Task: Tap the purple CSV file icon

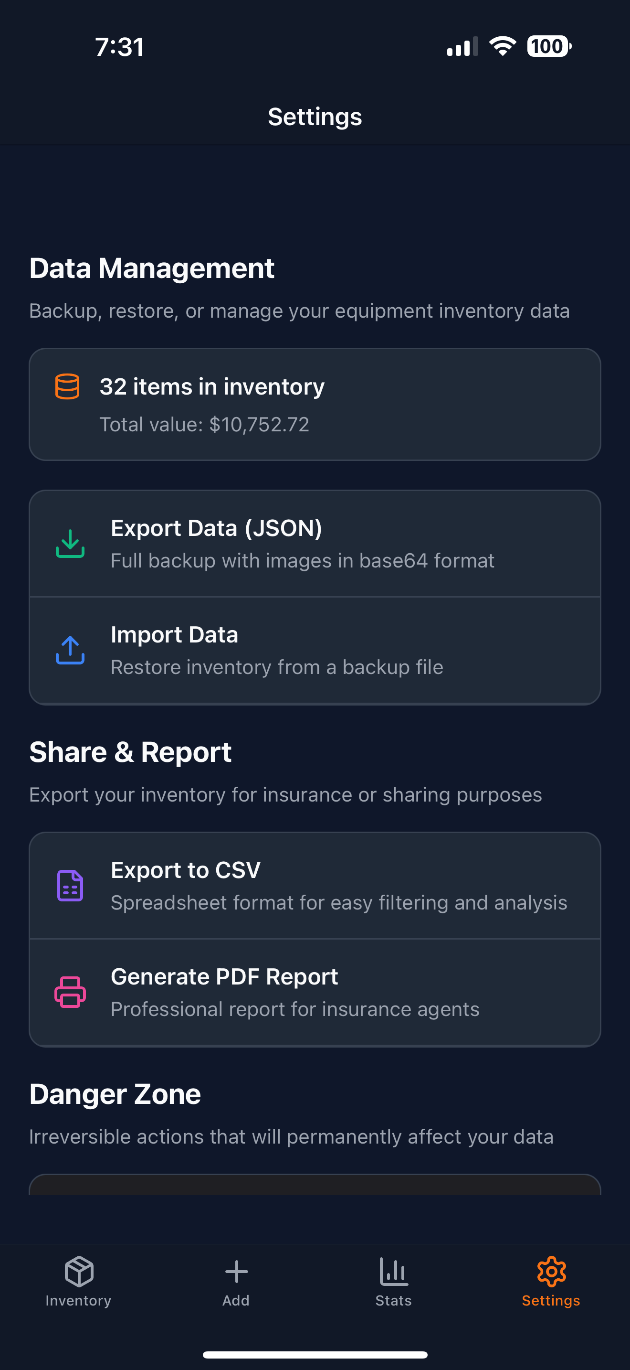Action: pos(70,886)
